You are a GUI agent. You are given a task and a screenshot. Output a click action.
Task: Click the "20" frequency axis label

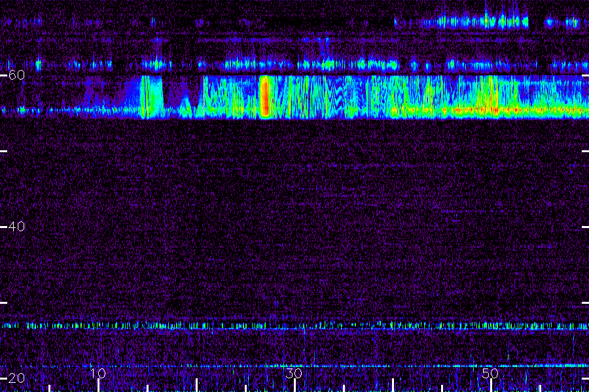tap(16, 378)
